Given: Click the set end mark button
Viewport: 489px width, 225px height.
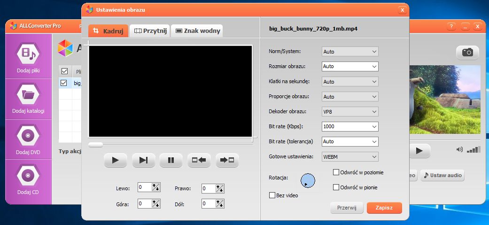Looking at the screenshot, I should coord(227,160).
